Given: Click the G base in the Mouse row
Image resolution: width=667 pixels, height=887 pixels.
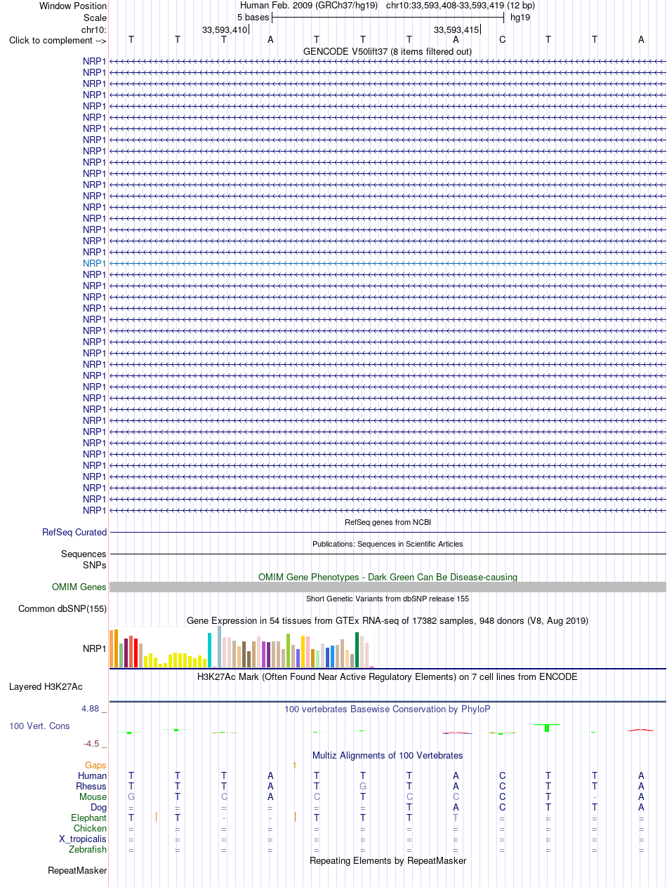Looking at the screenshot, I should pyautogui.click(x=131, y=797).
